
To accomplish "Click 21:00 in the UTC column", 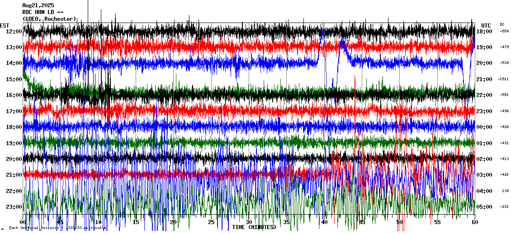I will coord(484,79).
